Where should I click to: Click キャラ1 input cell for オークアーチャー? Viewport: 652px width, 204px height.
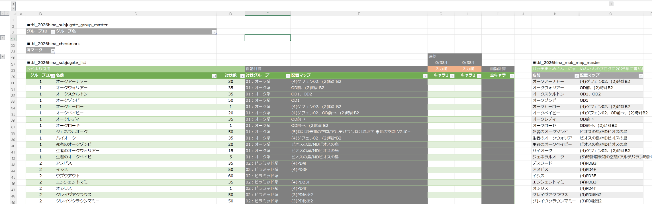[441, 81]
